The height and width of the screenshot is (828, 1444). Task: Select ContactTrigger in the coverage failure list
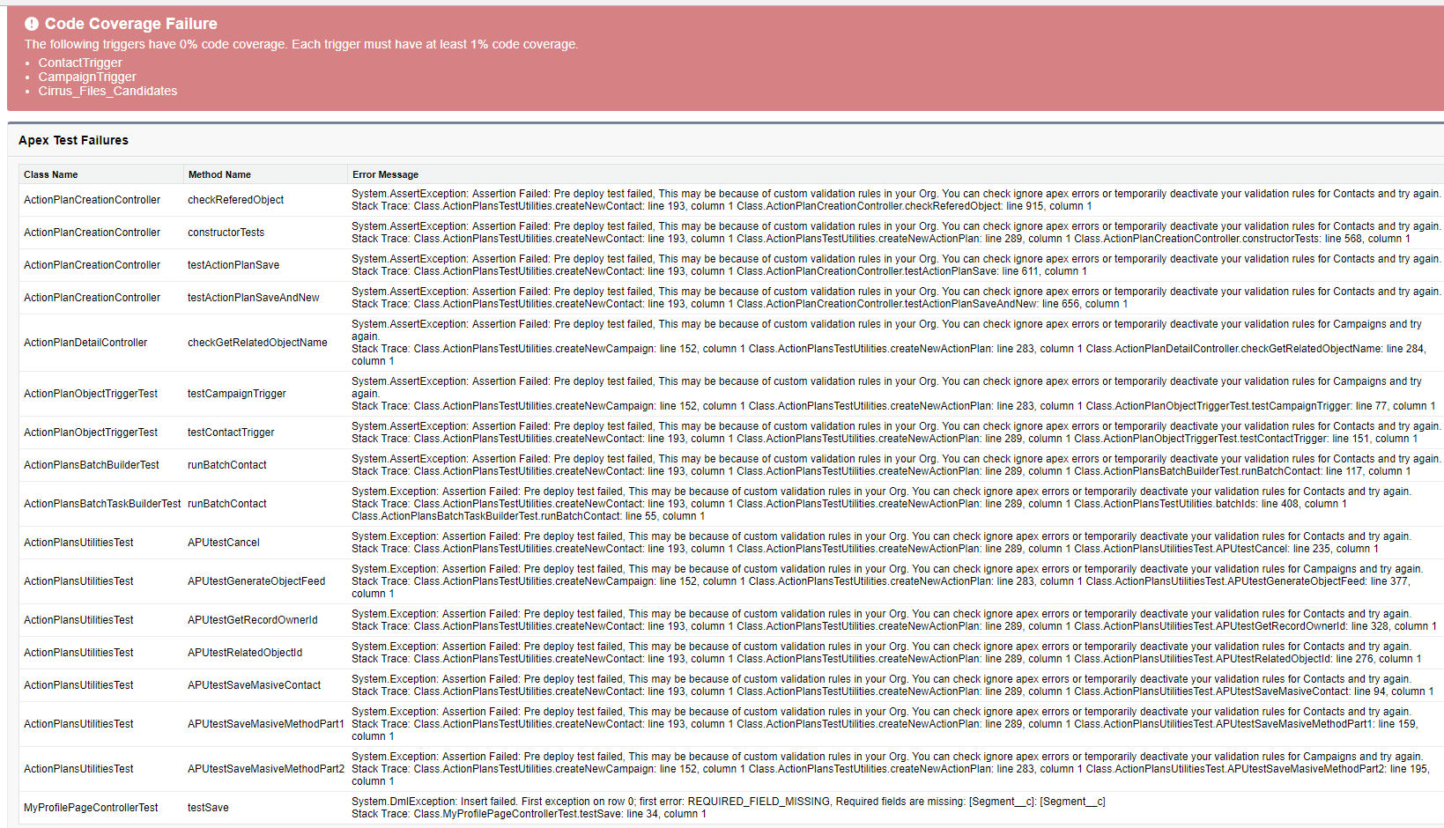[79, 62]
